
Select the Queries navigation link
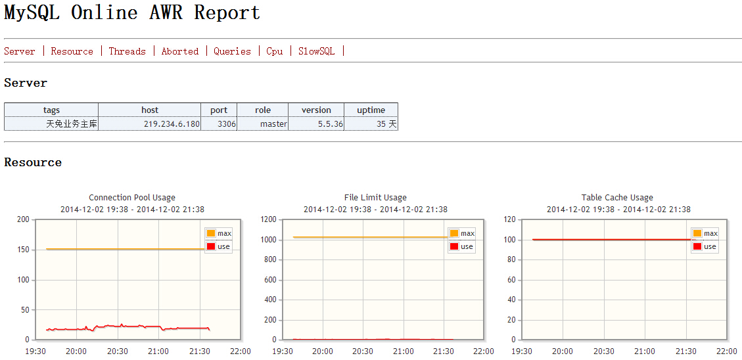(x=232, y=51)
